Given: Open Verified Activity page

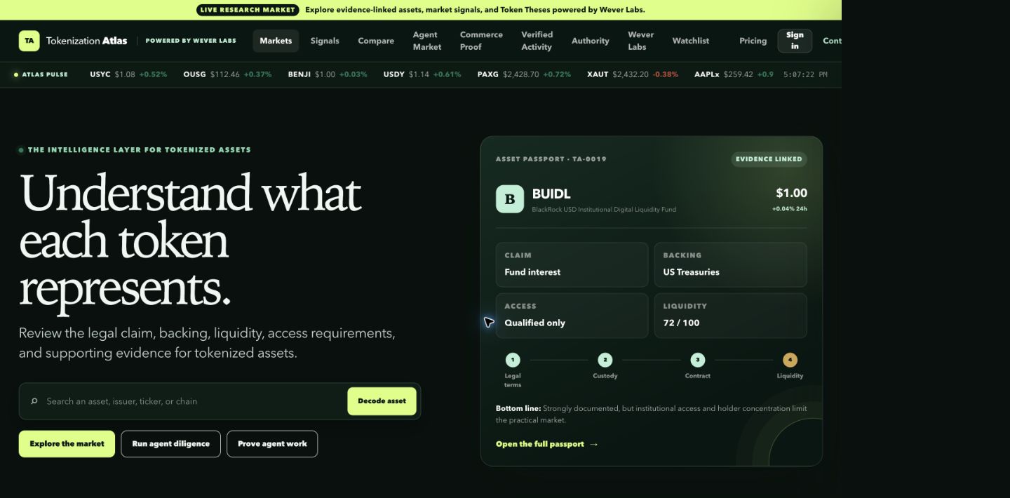Looking at the screenshot, I should (x=537, y=41).
